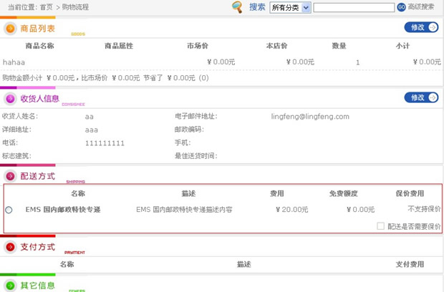
Task: Click the magnifying glass search icon
Action: (x=237, y=7)
